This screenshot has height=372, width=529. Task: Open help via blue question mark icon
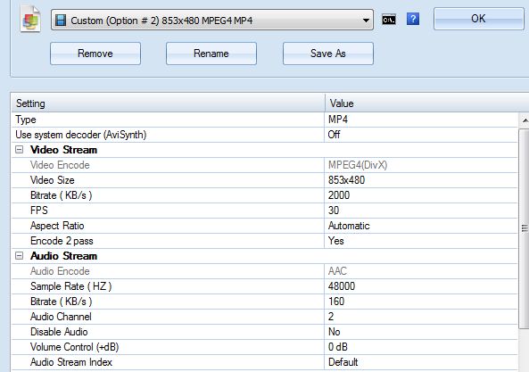413,20
